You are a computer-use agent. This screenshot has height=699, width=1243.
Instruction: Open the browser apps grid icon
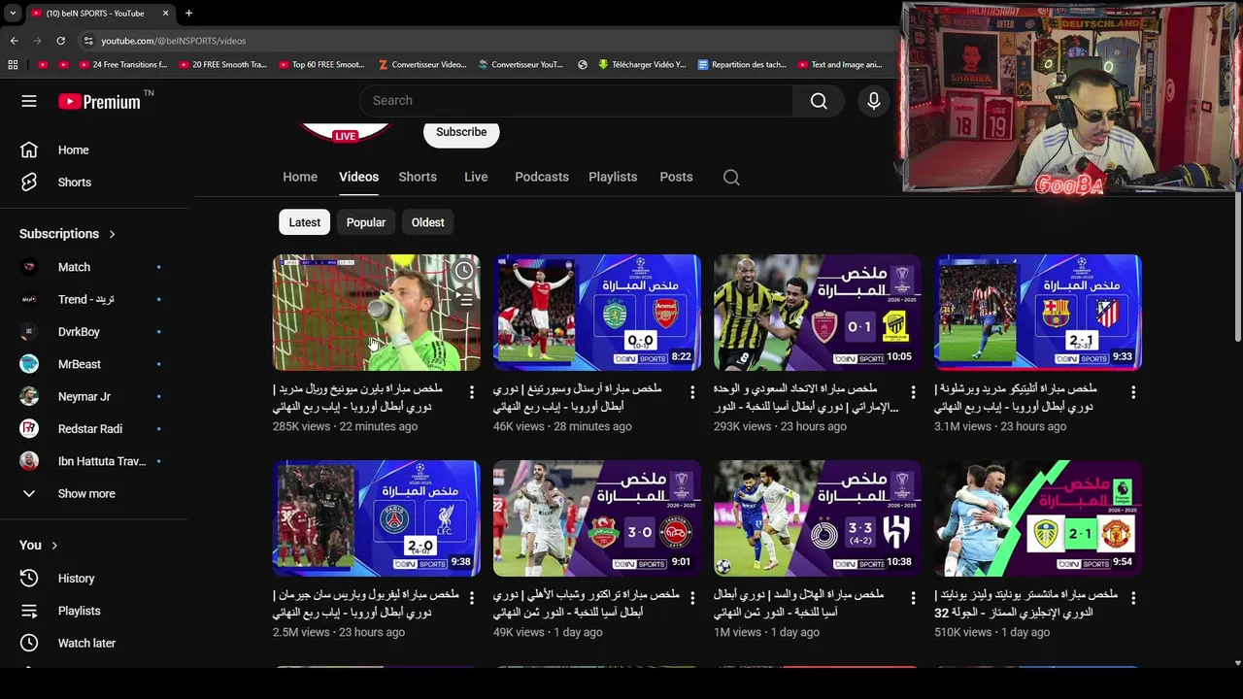tap(13, 65)
